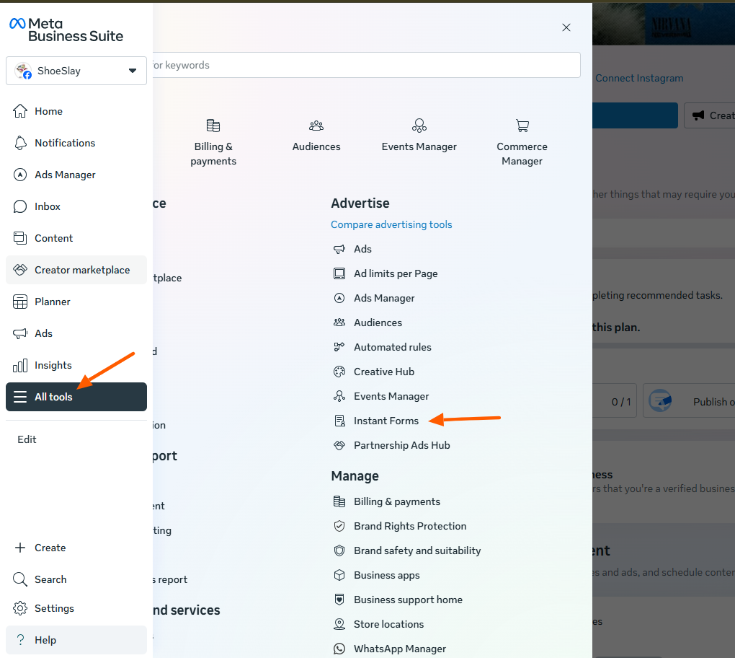This screenshot has width=735, height=658.
Task: Open the ShoeSlay account dropdown
Action: point(76,71)
